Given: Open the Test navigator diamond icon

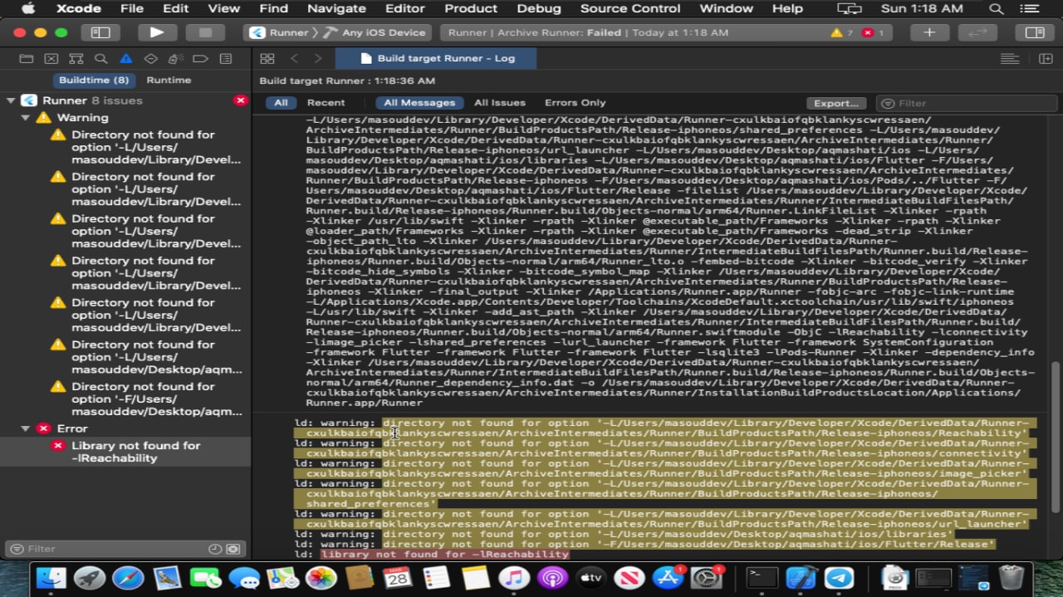Looking at the screenshot, I should coord(151,59).
